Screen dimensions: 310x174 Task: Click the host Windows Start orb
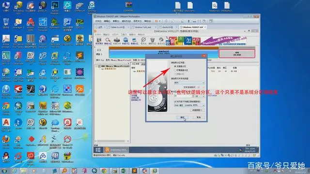click(x=4, y=171)
